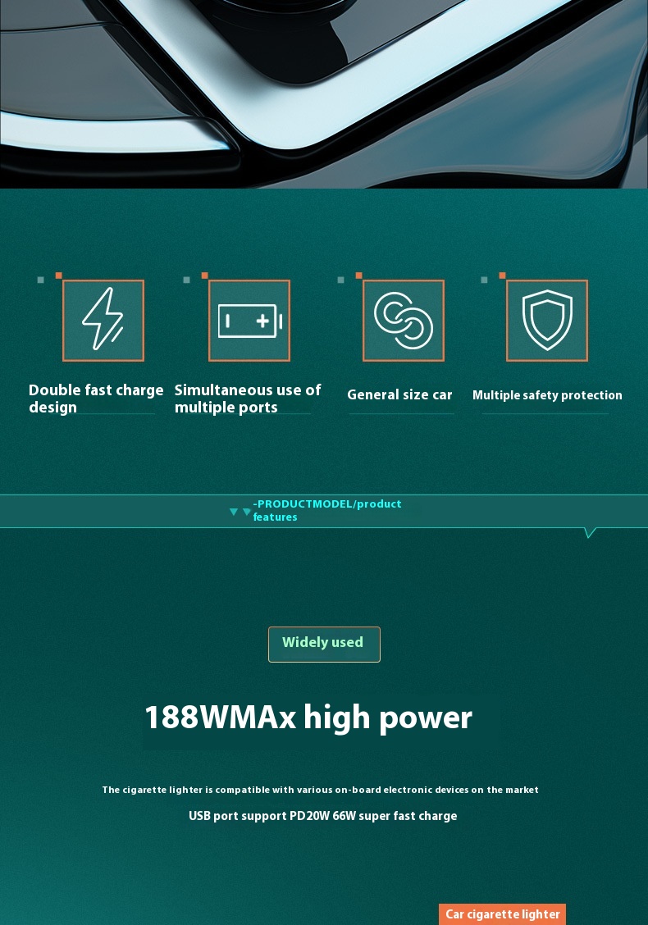
Task: Select the "Simultaneous use of multiple ports" text
Action: point(248,399)
